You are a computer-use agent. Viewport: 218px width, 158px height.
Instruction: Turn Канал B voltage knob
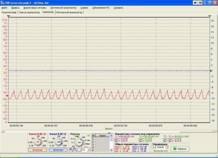(x=59, y=142)
